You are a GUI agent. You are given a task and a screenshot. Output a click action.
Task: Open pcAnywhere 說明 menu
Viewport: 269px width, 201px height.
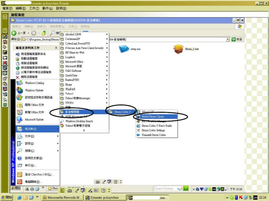[x=61, y=8]
